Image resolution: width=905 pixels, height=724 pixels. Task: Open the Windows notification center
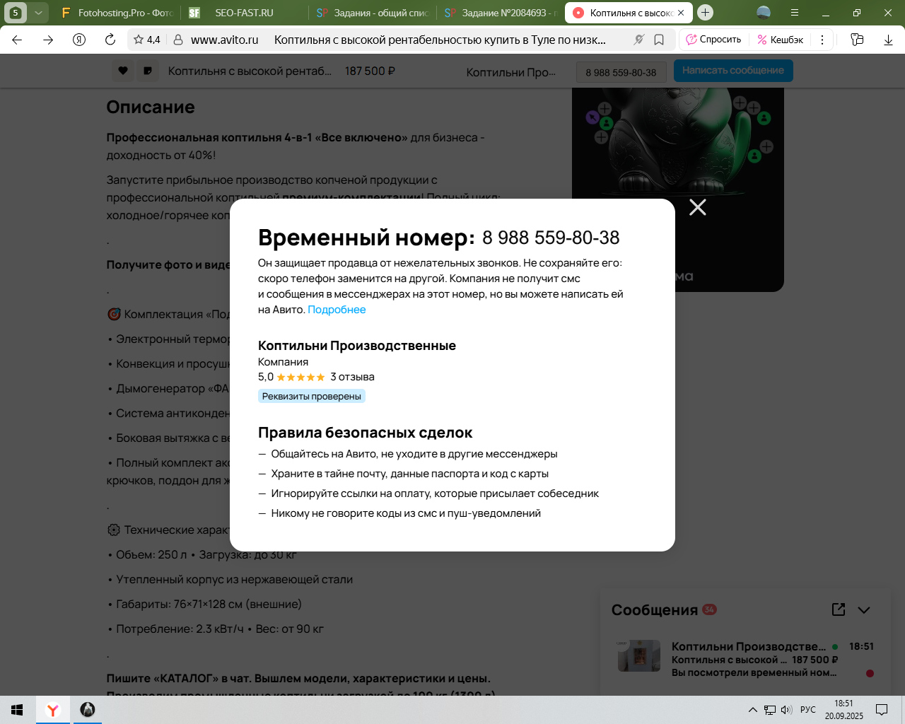coord(882,710)
